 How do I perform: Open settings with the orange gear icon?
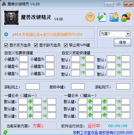click(90, 17)
